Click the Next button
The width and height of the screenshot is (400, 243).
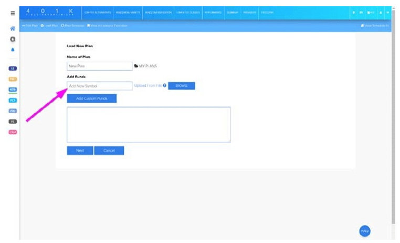[80, 151]
